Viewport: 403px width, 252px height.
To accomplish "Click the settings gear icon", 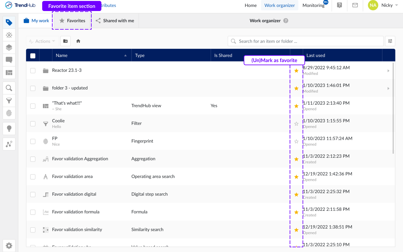I will (9, 246).
